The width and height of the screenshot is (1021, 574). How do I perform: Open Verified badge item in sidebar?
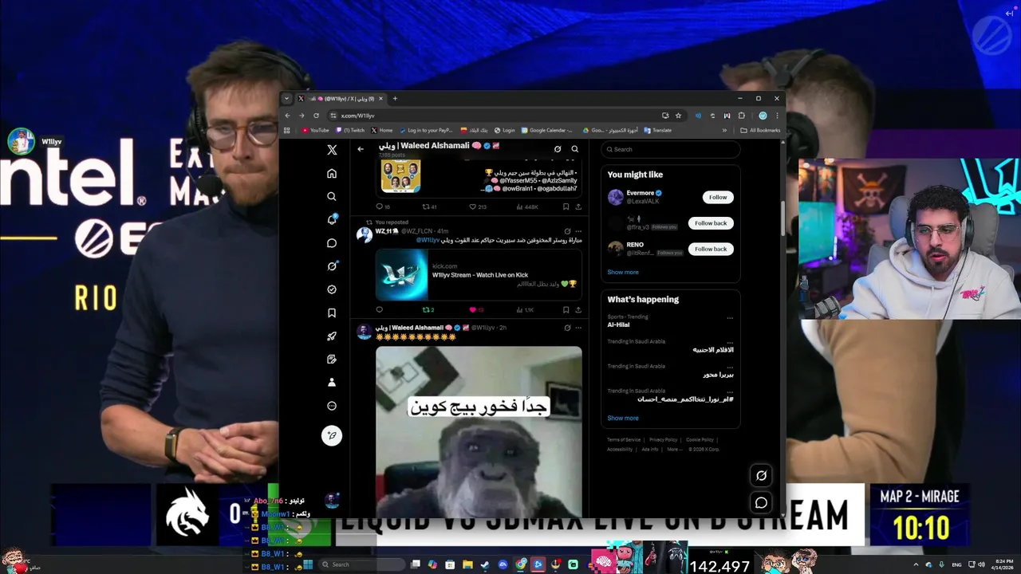[x=332, y=289]
